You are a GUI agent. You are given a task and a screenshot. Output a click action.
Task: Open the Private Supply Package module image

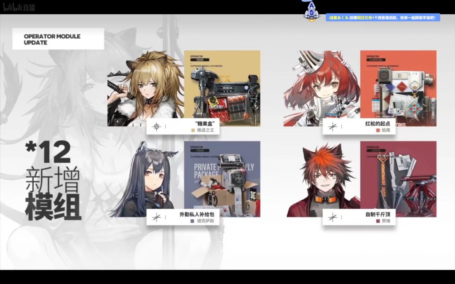click(222, 179)
